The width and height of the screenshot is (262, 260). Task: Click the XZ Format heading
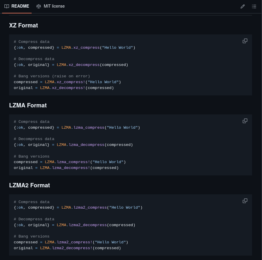23,26
